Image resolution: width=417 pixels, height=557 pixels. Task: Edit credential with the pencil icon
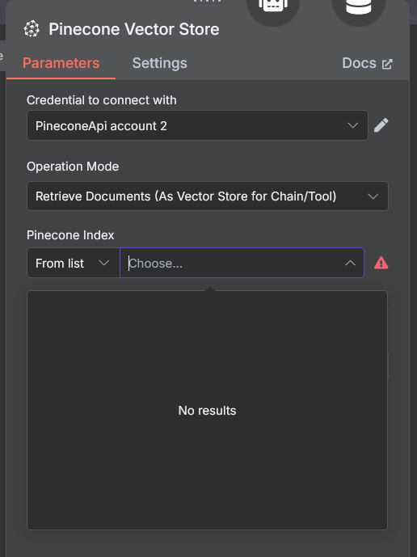coord(381,125)
